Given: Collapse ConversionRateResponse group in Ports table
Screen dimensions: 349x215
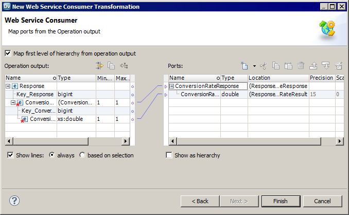Looking at the screenshot, I should [x=172, y=86].
